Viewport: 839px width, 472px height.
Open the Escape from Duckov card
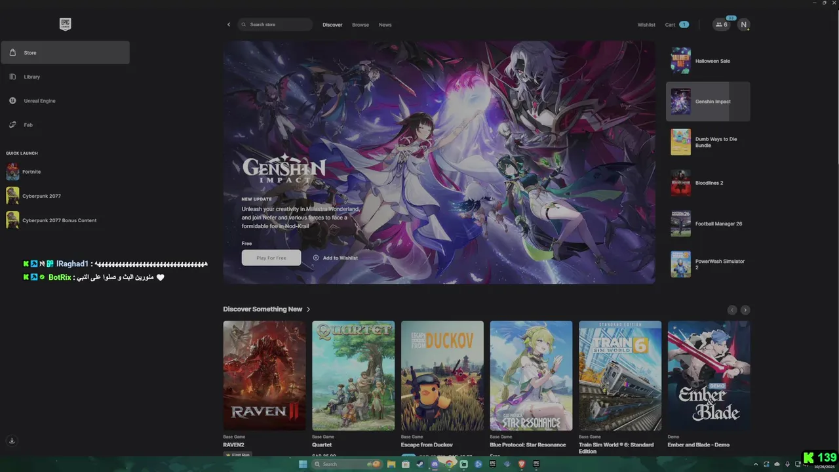442,376
